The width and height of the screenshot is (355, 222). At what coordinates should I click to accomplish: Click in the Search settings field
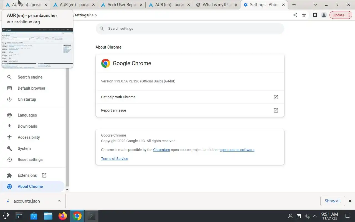(x=190, y=29)
